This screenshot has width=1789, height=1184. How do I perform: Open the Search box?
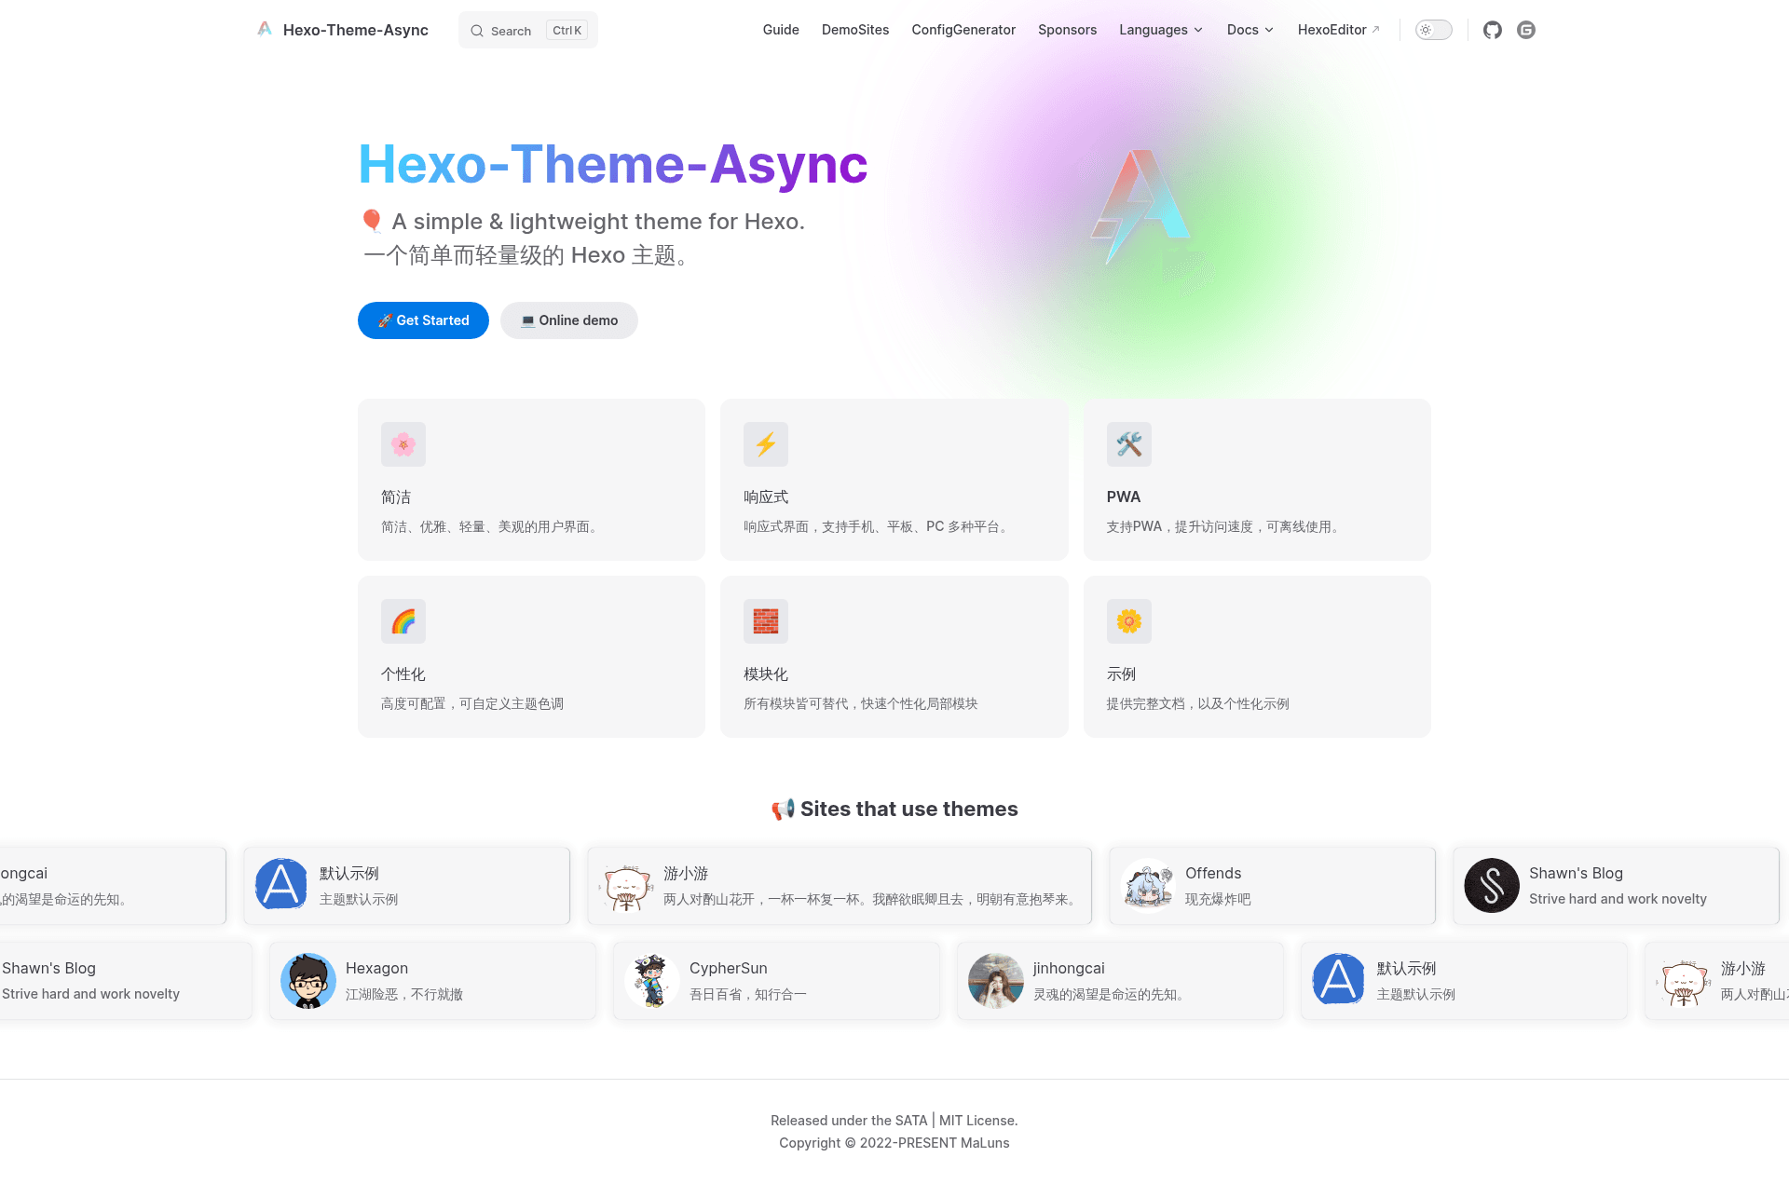528,30
